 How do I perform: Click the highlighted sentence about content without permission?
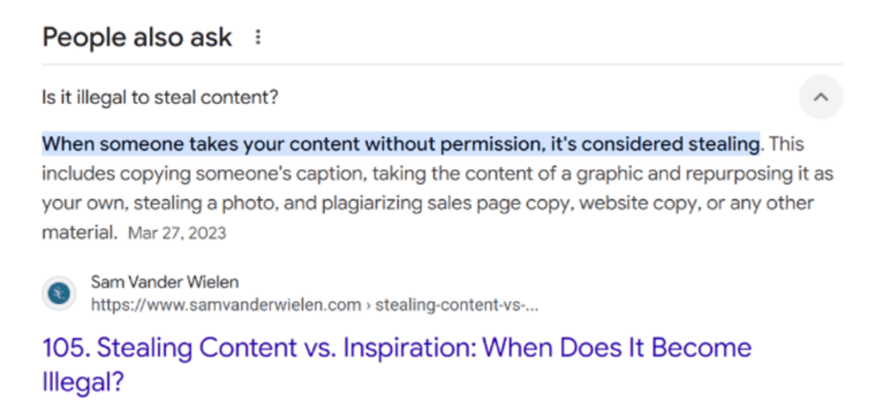(x=401, y=145)
